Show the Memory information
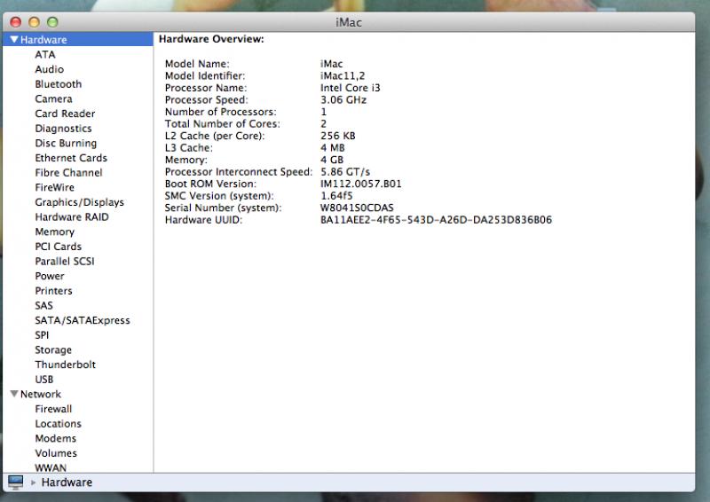710x502 pixels. pos(54,231)
